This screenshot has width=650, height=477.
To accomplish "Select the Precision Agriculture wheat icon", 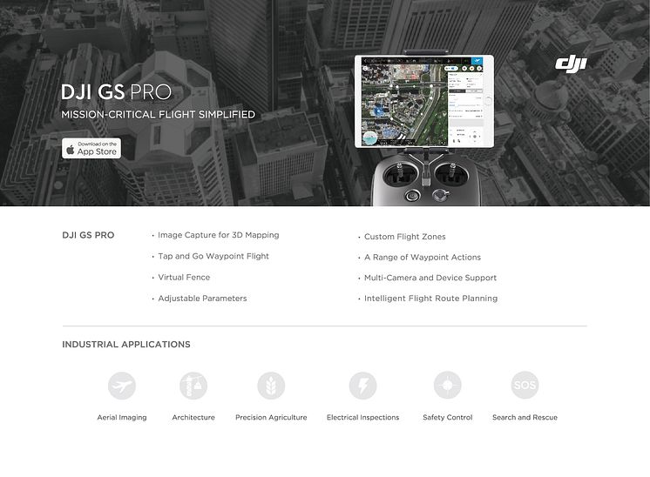I will [271, 386].
